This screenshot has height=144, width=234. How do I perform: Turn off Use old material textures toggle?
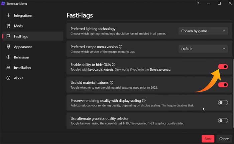[x=223, y=85]
